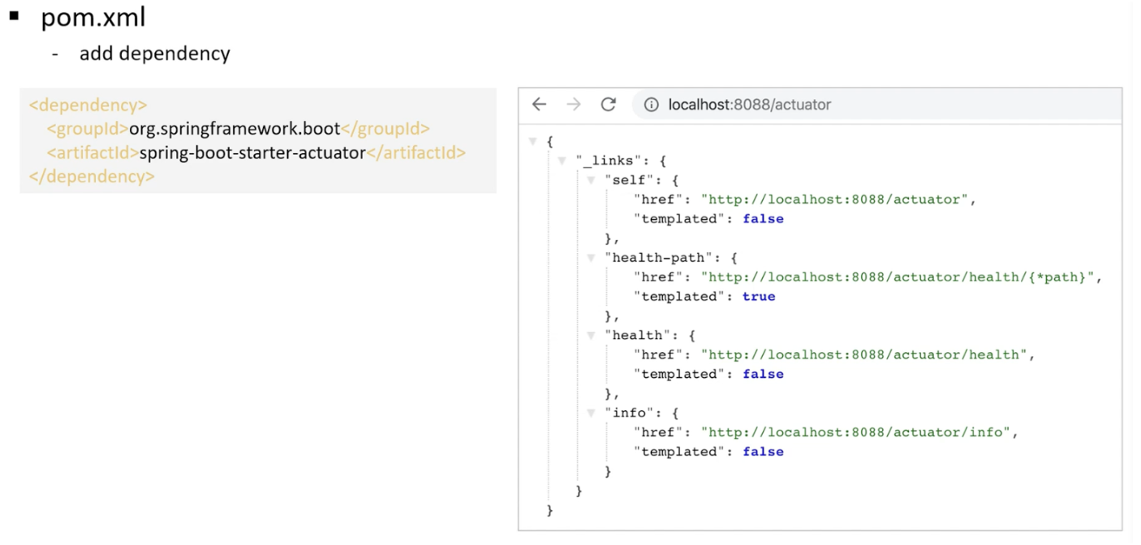Viewport: 1141px width, 545px height.
Task: Click the "templated": true value
Action: (759, 297)
